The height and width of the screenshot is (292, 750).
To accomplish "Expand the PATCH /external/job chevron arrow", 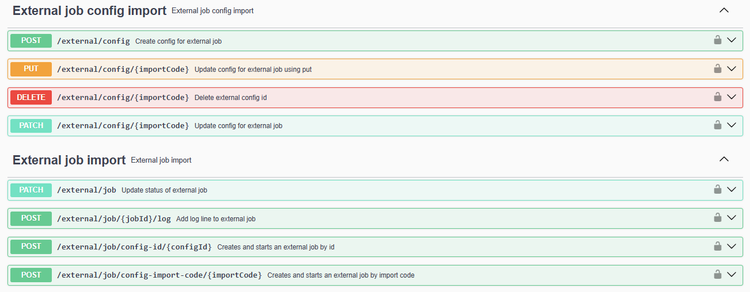I will [732, 189].
